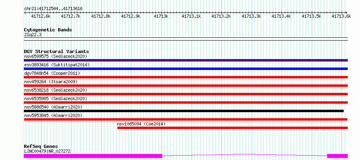This screenshot has height=160, width=359.
Task: Select the 41713.2k ruler tick label
Action: (221, 16)
